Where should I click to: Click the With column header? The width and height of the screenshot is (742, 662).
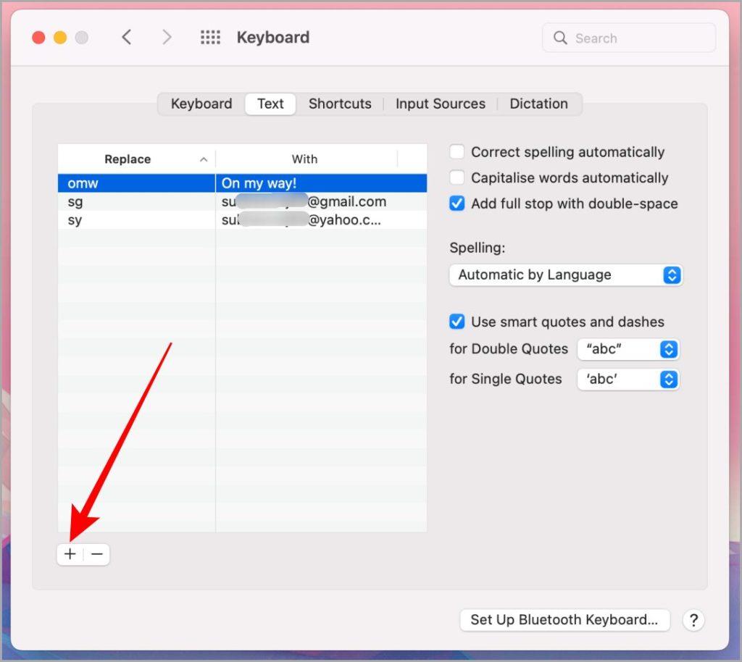[305, 159]
